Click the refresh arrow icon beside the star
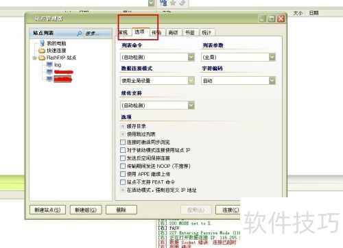Image resolution: width=343 pixels, height=248 pixels. [x=182, y=3]
